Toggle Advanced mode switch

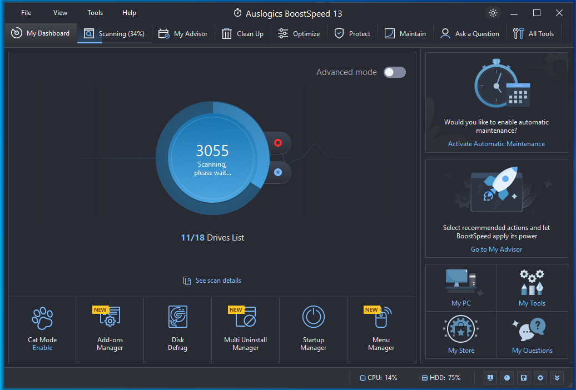pyautogui.click(x=395, y=72)
